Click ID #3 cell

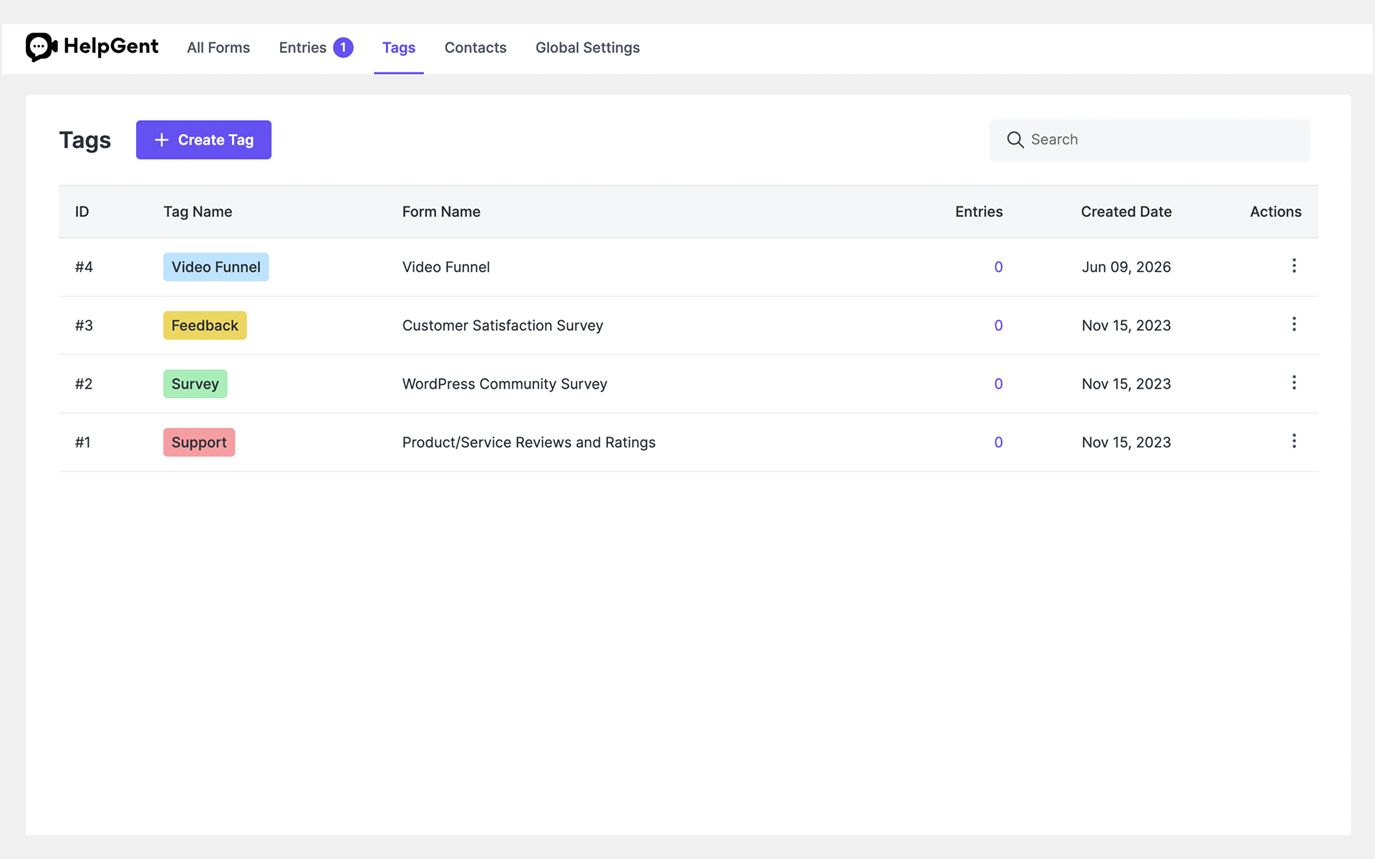(x=84, y=326)
